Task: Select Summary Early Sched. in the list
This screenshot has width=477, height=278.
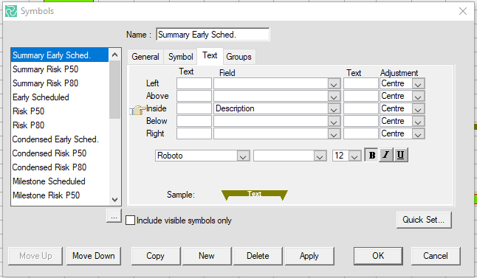Action: (x=60, y=55)
